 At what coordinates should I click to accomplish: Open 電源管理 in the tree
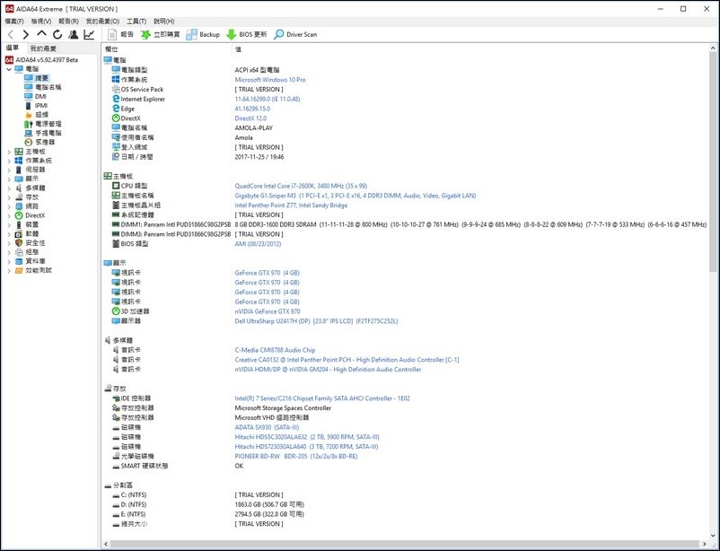click(48, 124)
